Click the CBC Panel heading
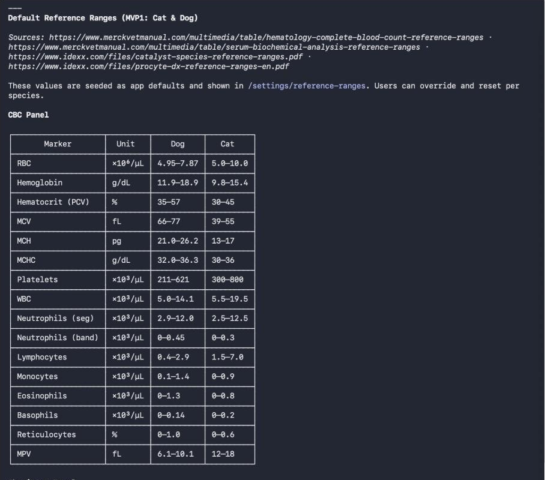 [x=28, y=115]
